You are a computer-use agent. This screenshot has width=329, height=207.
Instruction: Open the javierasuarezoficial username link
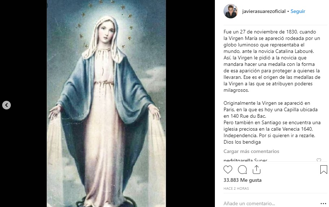pyautogui.click(x=264, y=11)
